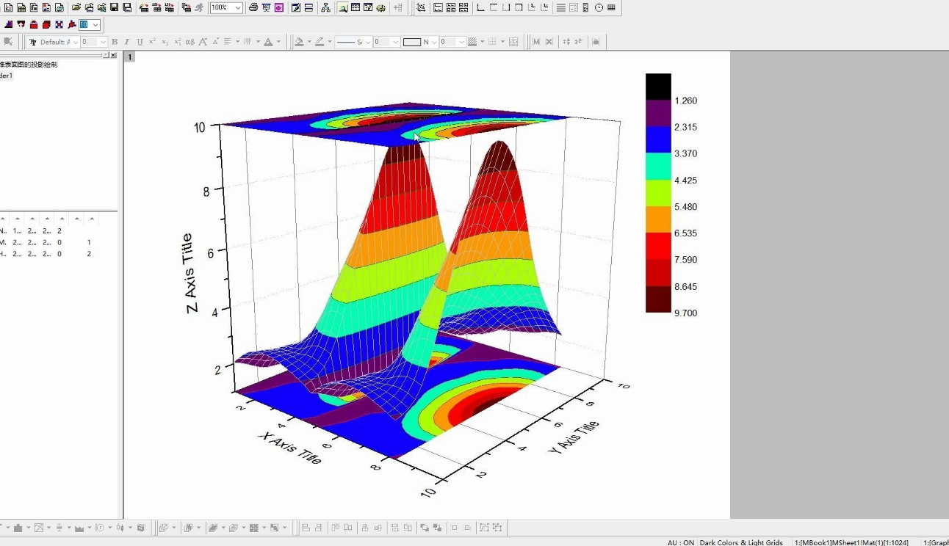Close the Project Explorer panel
949x546 pixels.
(x=113, y=55)
